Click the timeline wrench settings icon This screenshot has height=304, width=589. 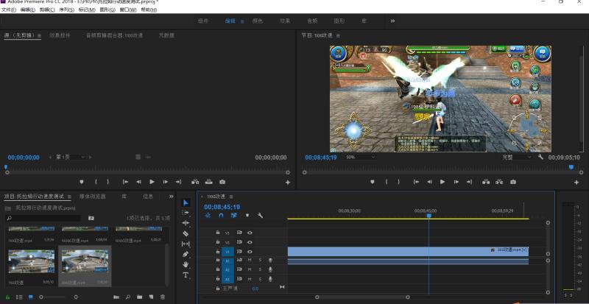coord(260,216)
